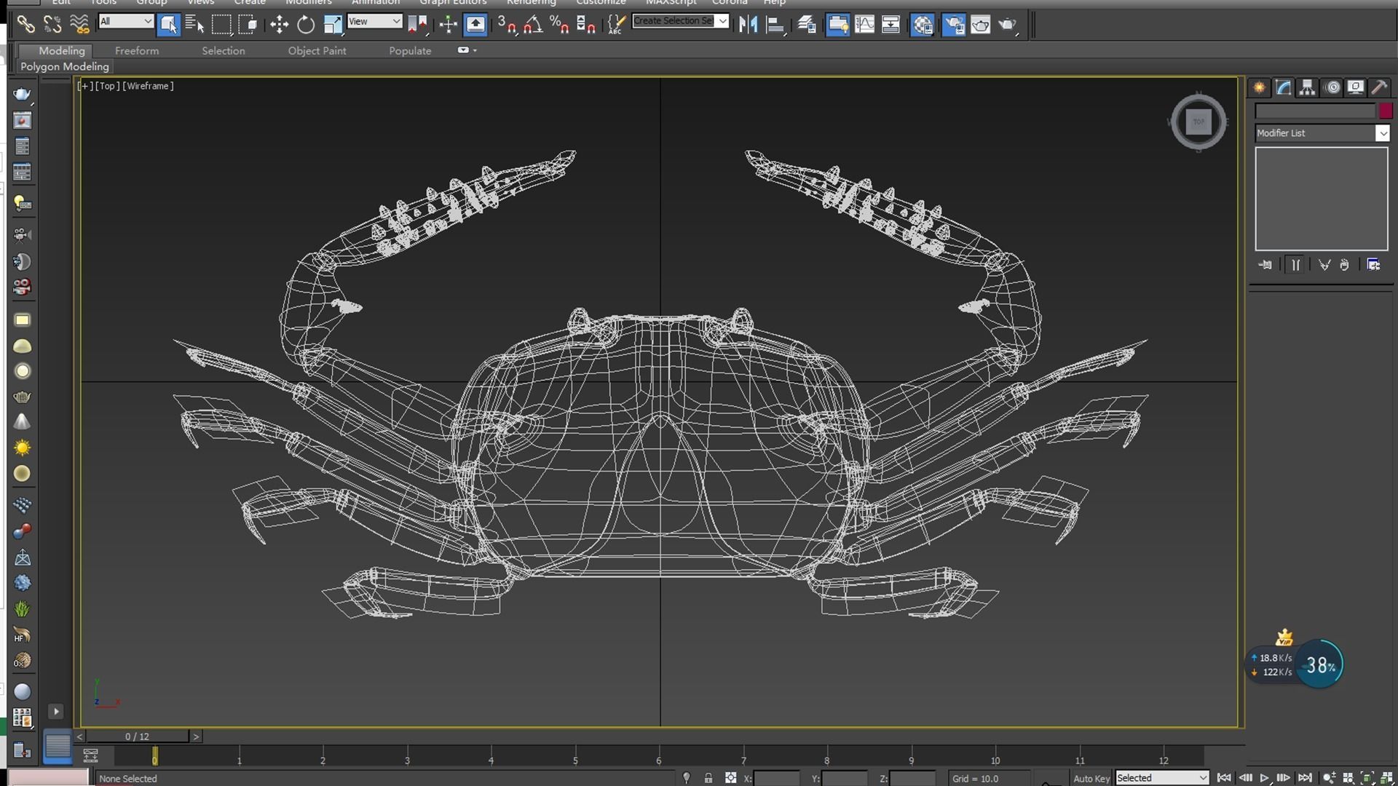Toggle Spinner Snap button

pos(586,25)
